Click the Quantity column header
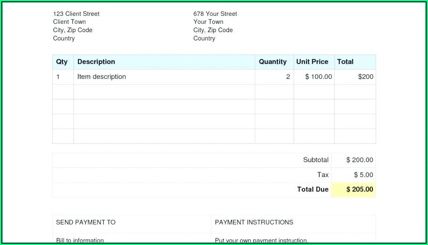 click(273, 62)
